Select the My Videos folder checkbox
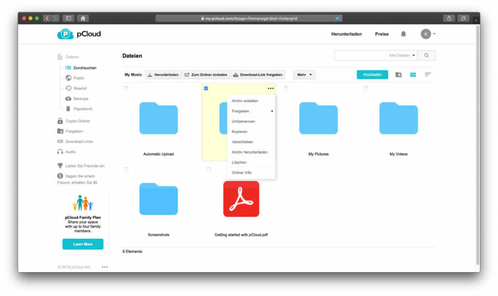Image resolution: width=498 pixels, height=296 pixels. pyautogui.click(x=366, y=88)
